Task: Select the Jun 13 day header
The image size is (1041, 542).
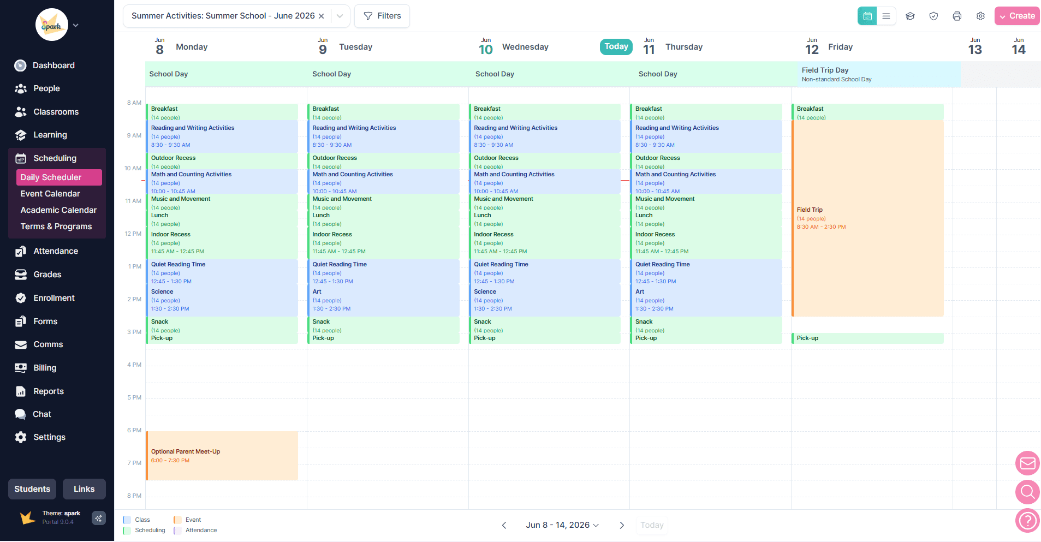Action: 975,47
